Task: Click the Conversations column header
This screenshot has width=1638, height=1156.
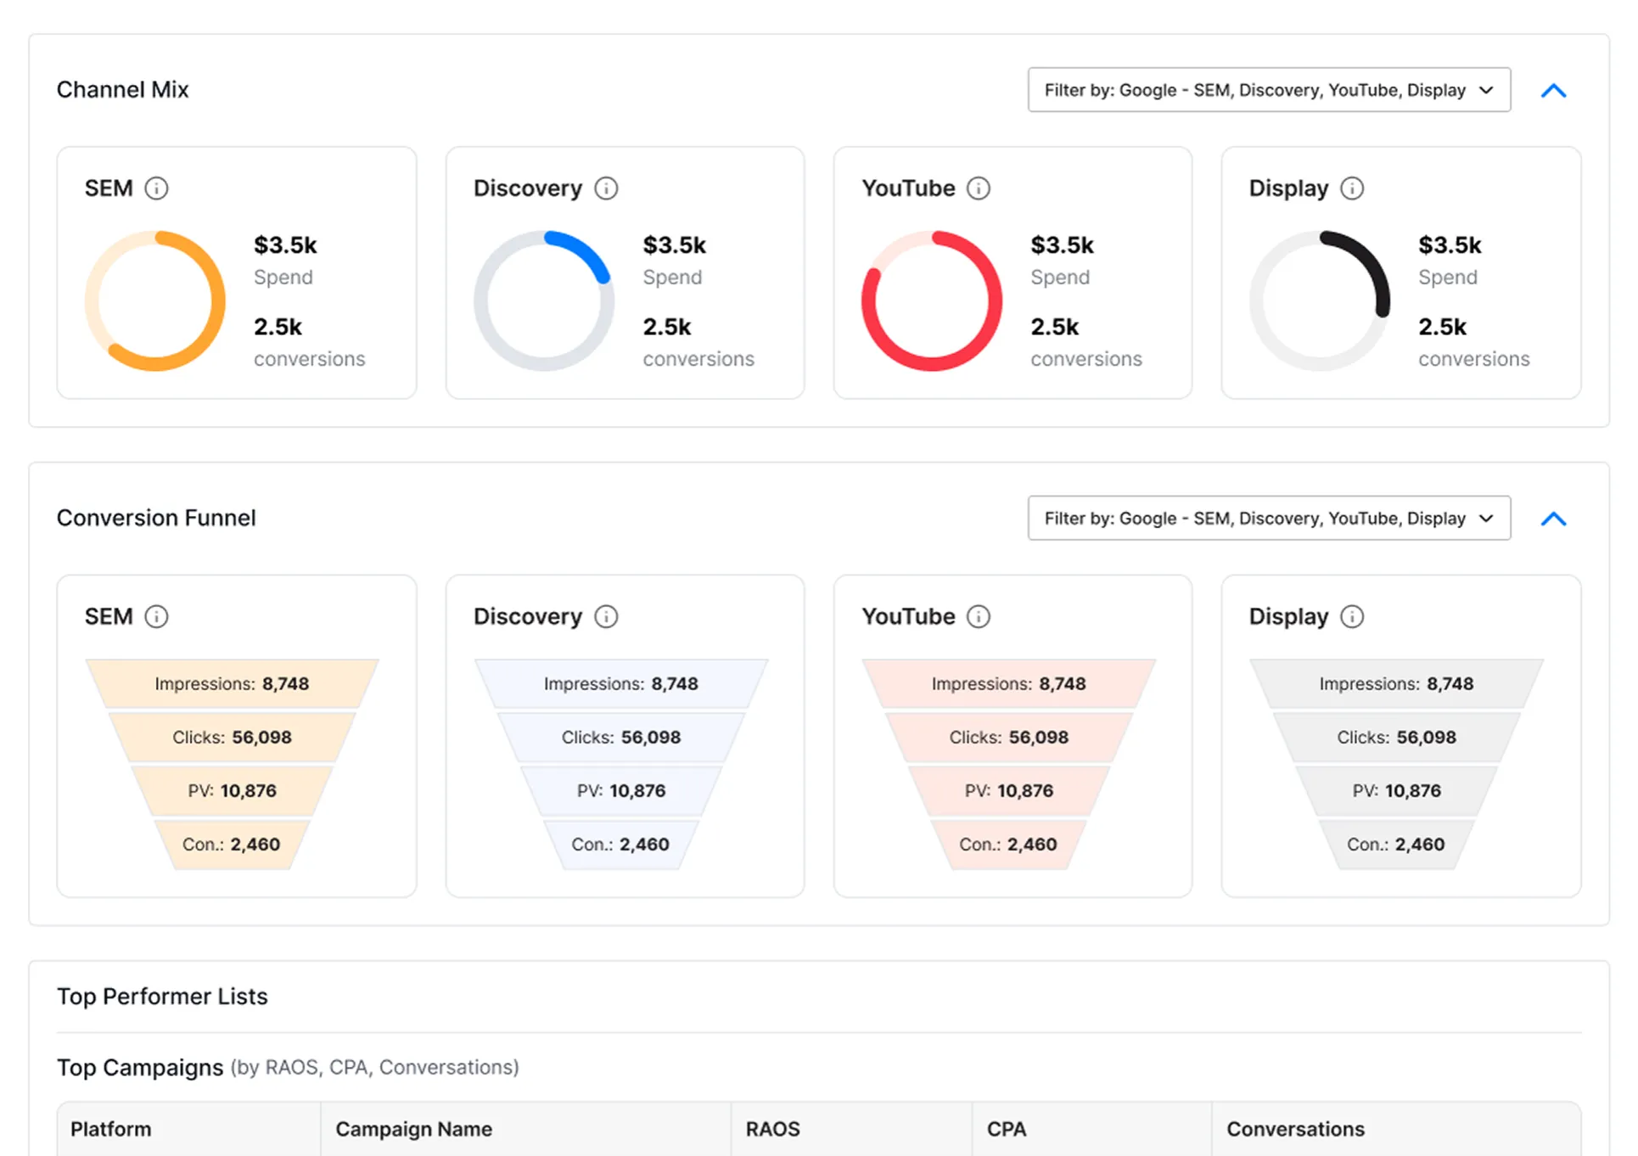Action: pos(1295,1129)
